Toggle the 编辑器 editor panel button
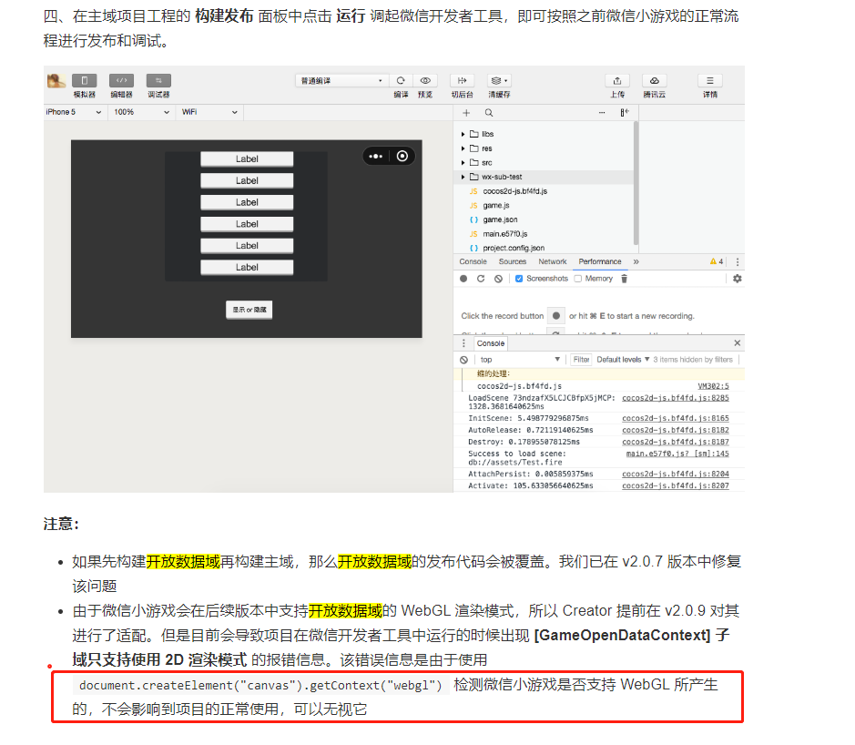 (122, 81)
